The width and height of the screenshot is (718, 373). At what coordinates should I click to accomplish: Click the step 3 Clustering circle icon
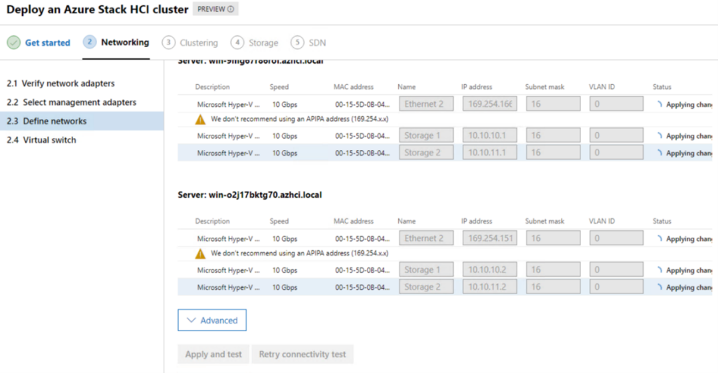pyautogui.click(x=168, y=42)
